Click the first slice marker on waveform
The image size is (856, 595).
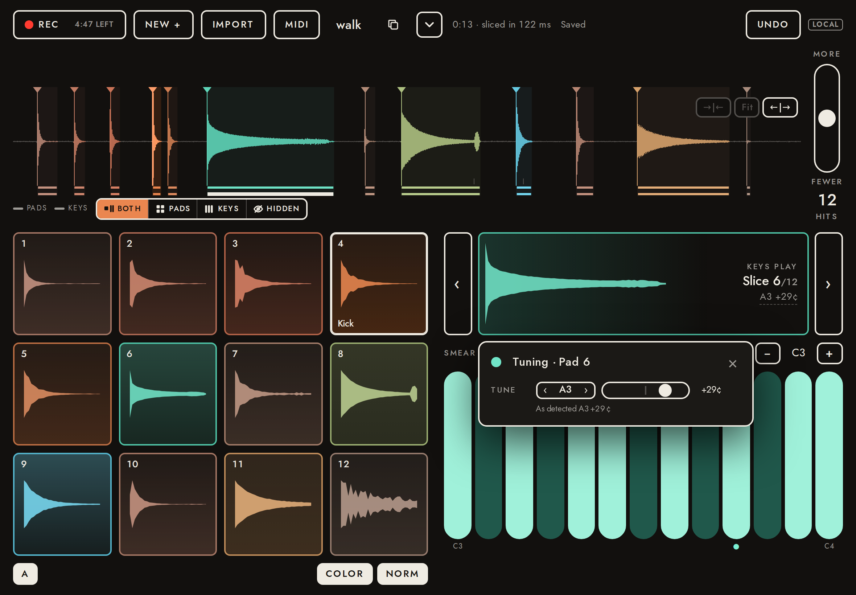point(37,90)
